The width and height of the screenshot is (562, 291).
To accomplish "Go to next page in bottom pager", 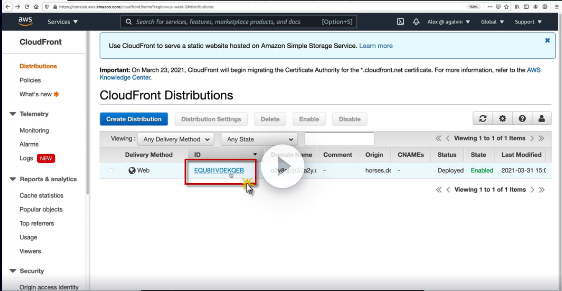I will (532, 190).
